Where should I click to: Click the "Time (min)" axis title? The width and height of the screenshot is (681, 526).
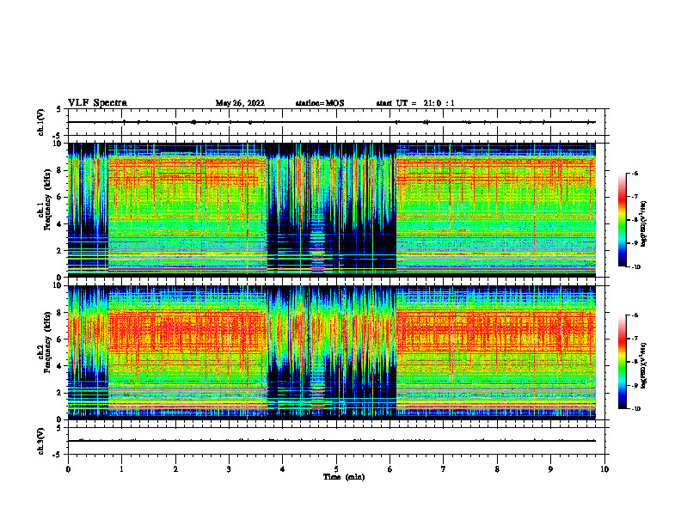(x=344, y=477)
